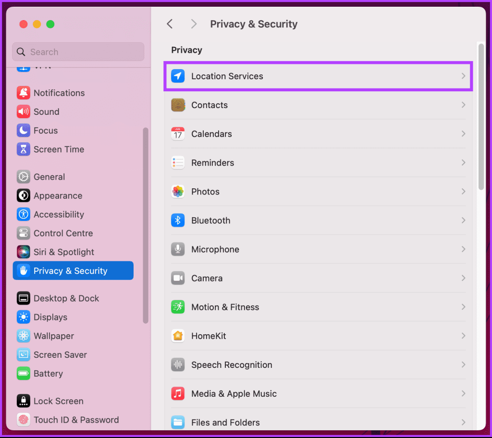
Task: Expand the Media & Apple Music chevron
Action: coord(463,393)
